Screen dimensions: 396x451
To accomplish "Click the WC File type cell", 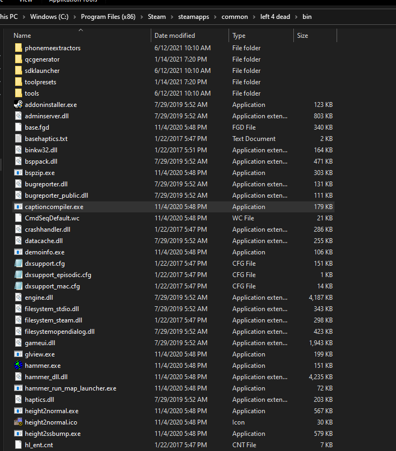I will (x=243, y=218).
